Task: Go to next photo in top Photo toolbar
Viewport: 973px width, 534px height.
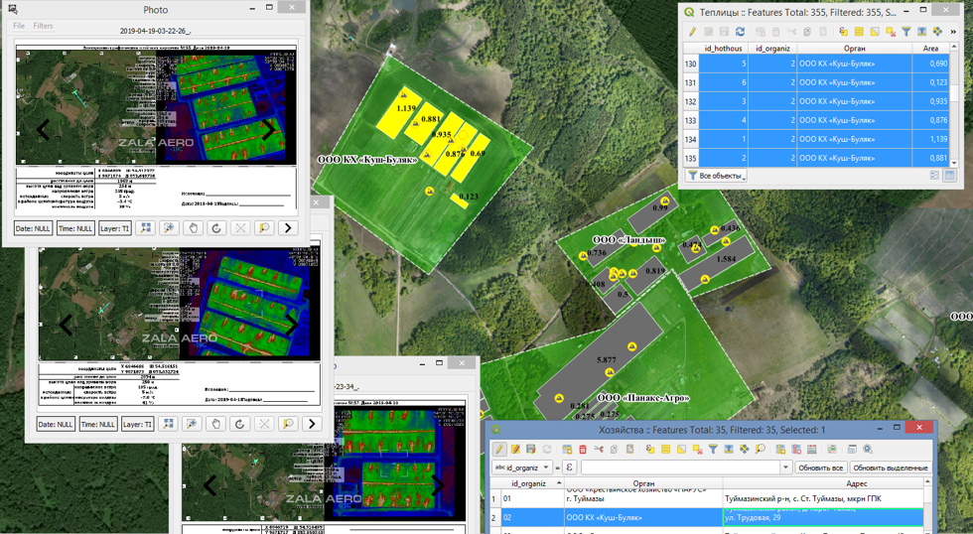Action: tap(288, 228)
